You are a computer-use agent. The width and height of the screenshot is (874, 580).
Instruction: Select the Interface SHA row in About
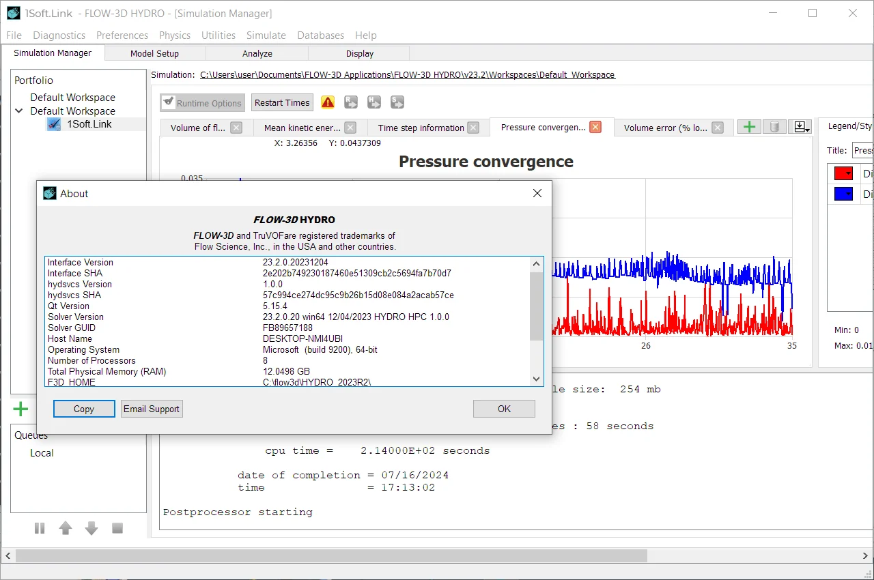[287, 273]
